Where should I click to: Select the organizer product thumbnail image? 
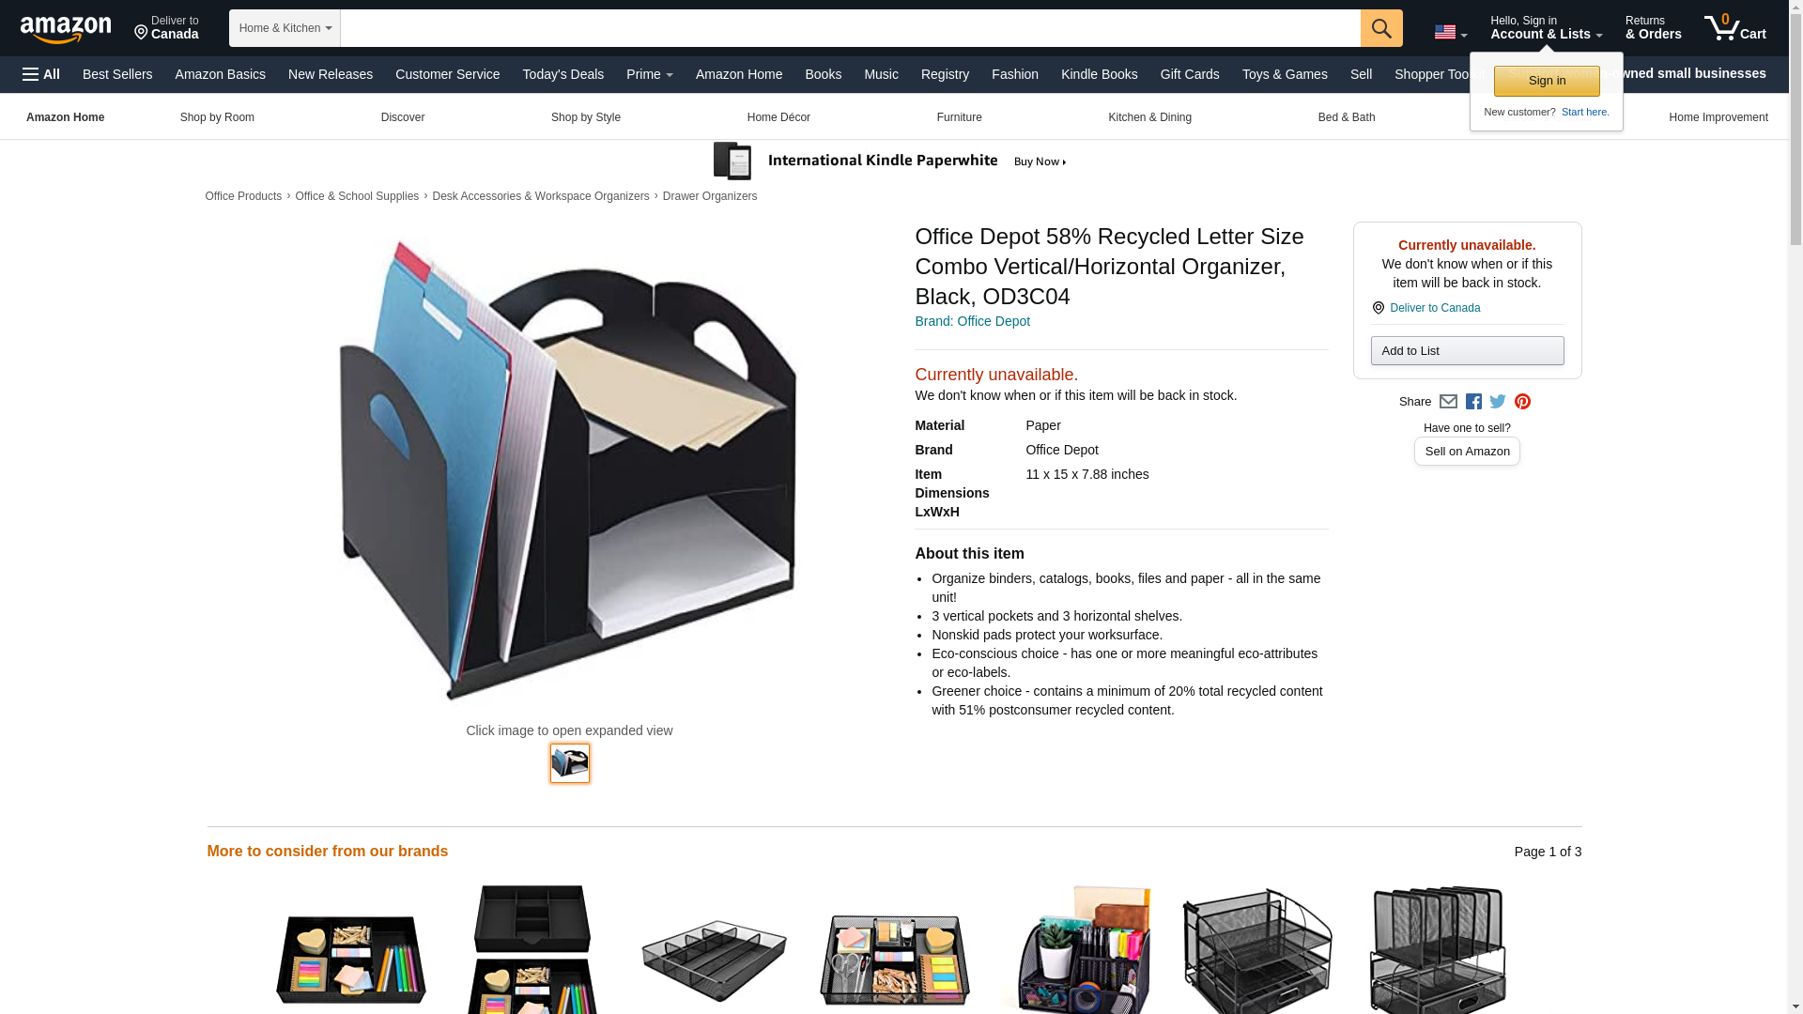569,763
